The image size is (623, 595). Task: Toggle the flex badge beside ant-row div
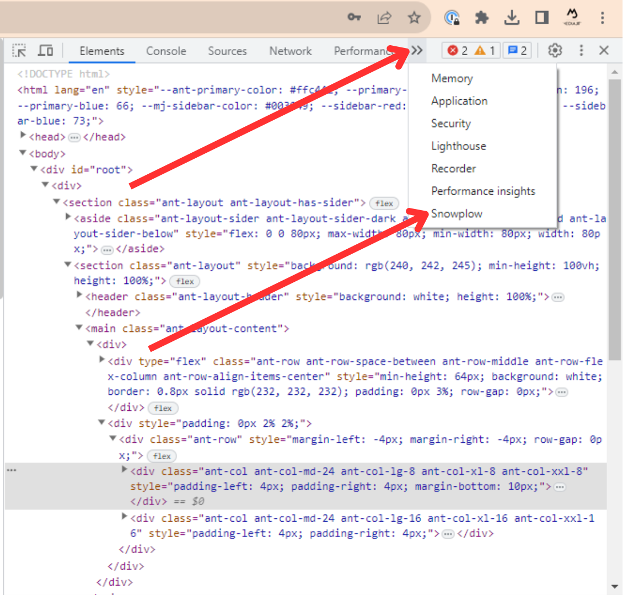[x=163, y=456]
